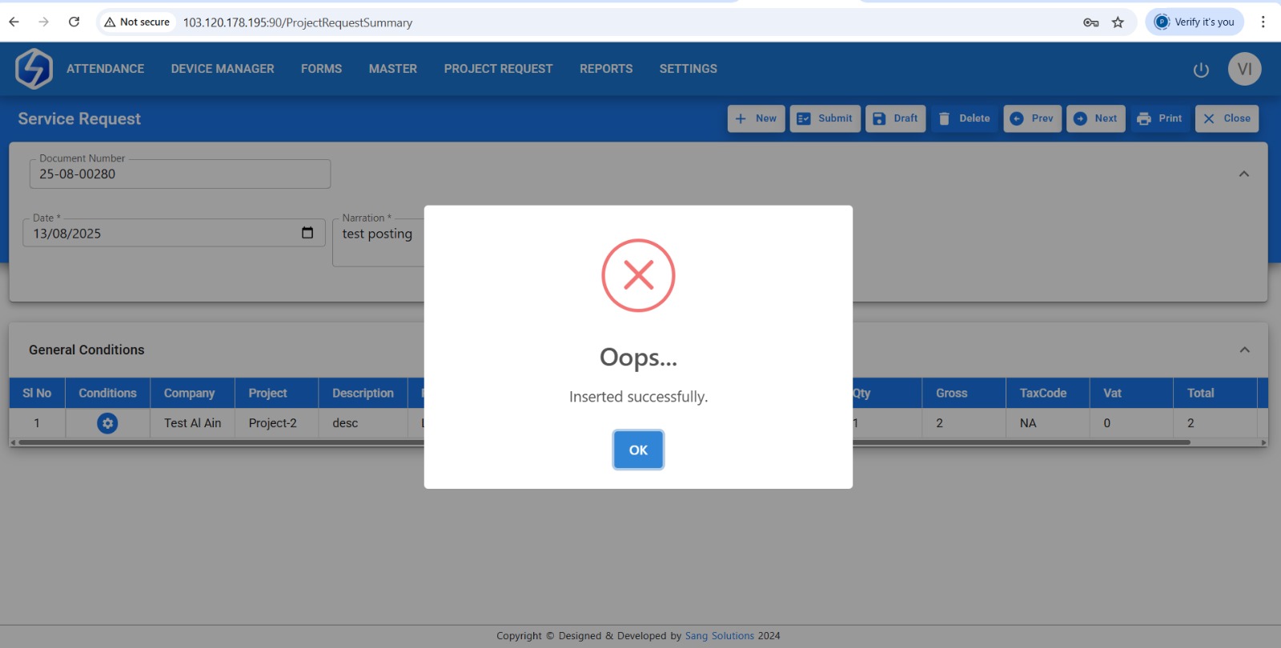The image size is (1281, 648).
Task: Click the power logout icon
Action: pyautogui.click(x=1201, y=70)
